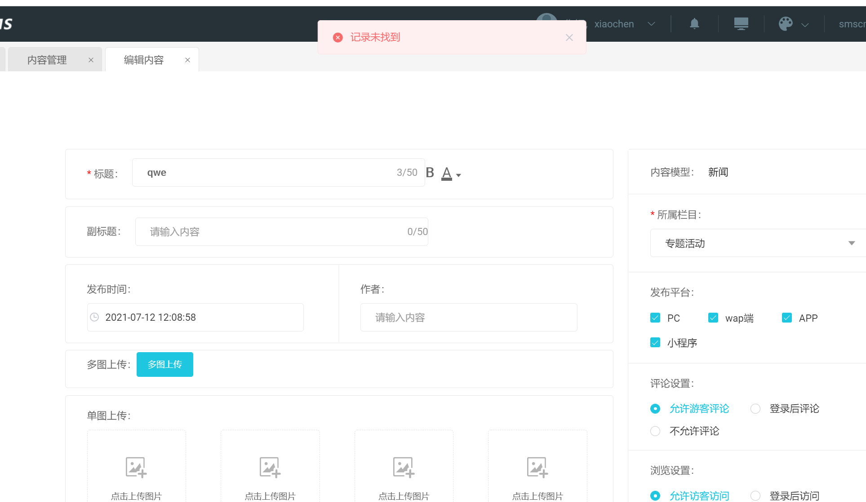Image resolution: width=866 pixels, height=502 pixels.
Task: Click the clock icon in publish time
Action: (94, 317)
